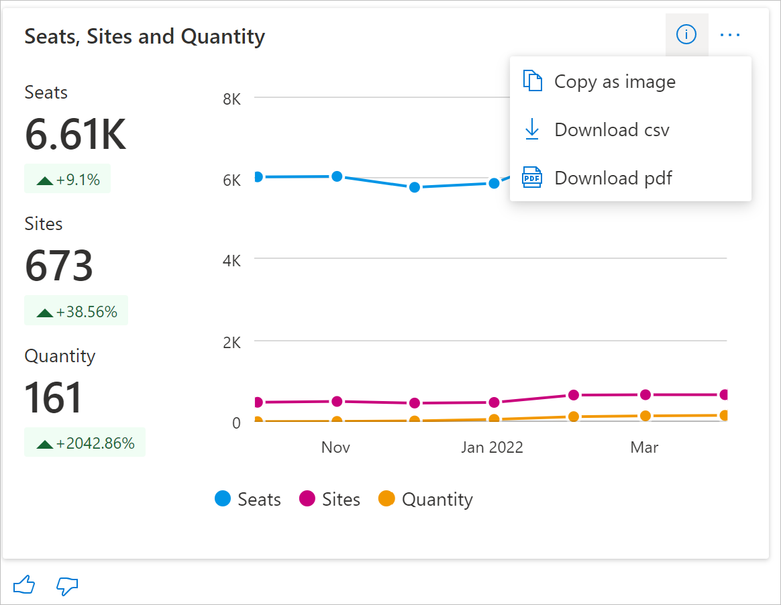Open the ellipsis more options menu
This screenshot has height=605, width=781.
pyautogui.click(x=730, y=34)
